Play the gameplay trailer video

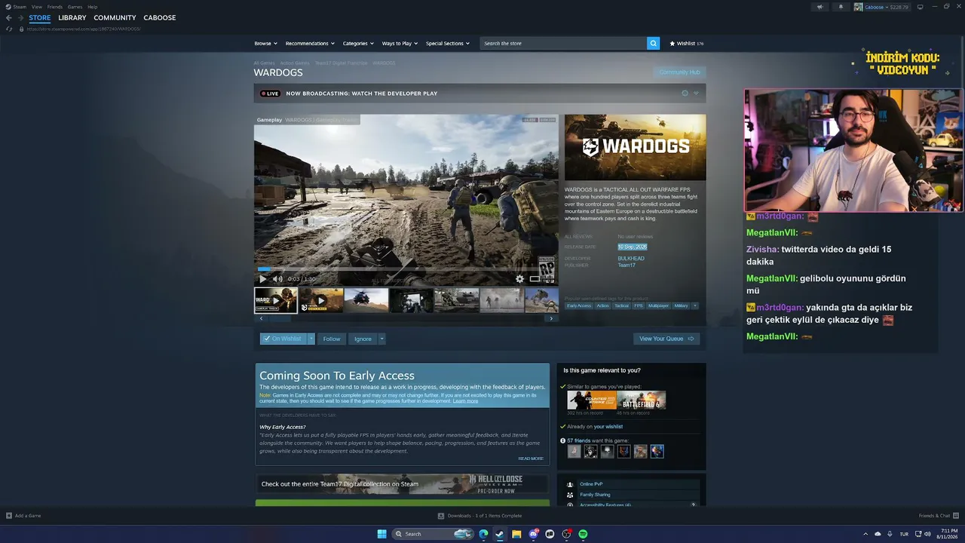coord(263,279)
